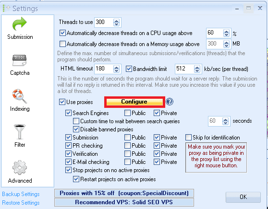268x209 pixels.
Task: Close the Settings window
Action: pos(260,8)
